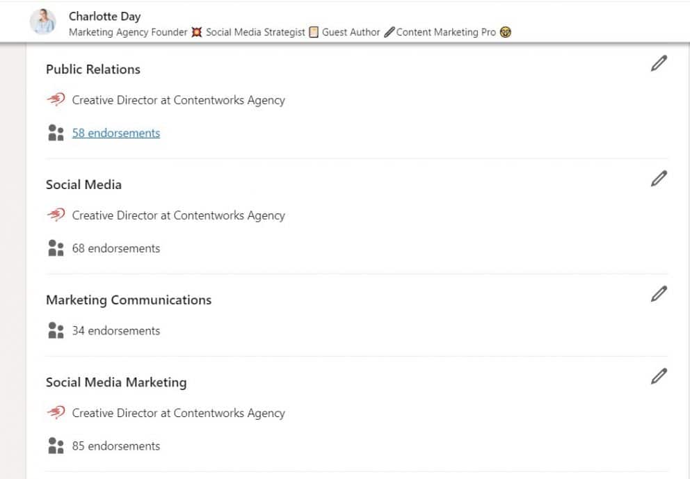Screen dimensions: 690x479
Task: Click the headline text Marketing Agency Founder
Action: click(128, 32)
